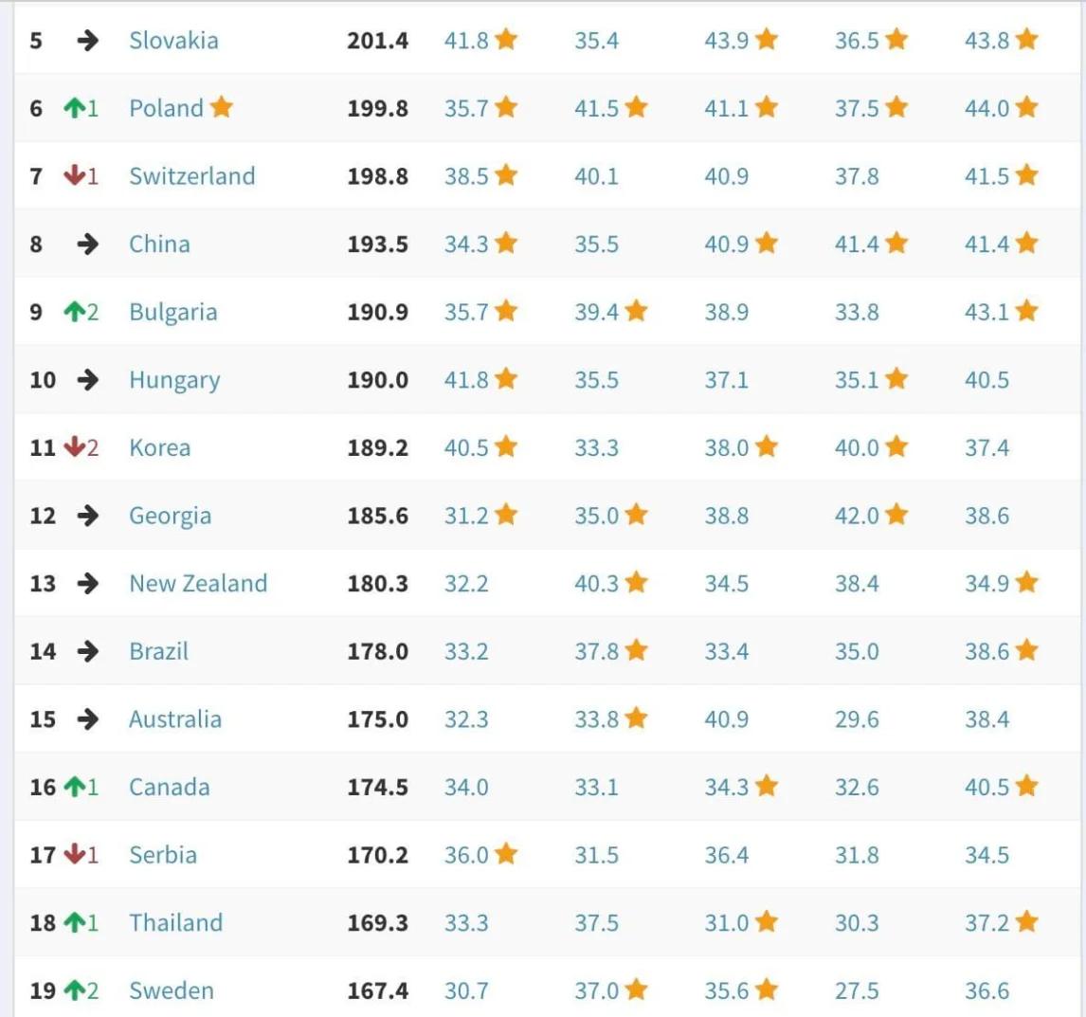
Task: Open Hungary's 41.8 score link
Action: coord(466,380)
